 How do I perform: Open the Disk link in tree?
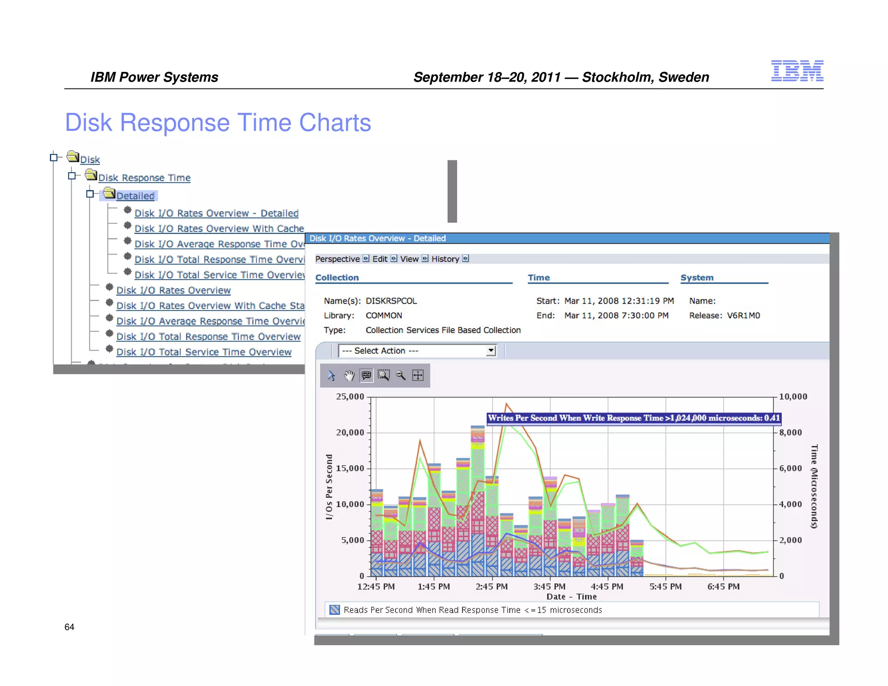(90, 160)
